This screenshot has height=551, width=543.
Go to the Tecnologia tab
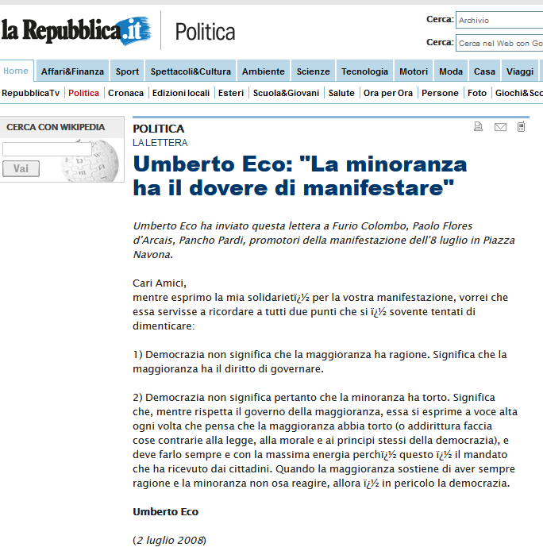pyautogui.click(x=364, y=71)
